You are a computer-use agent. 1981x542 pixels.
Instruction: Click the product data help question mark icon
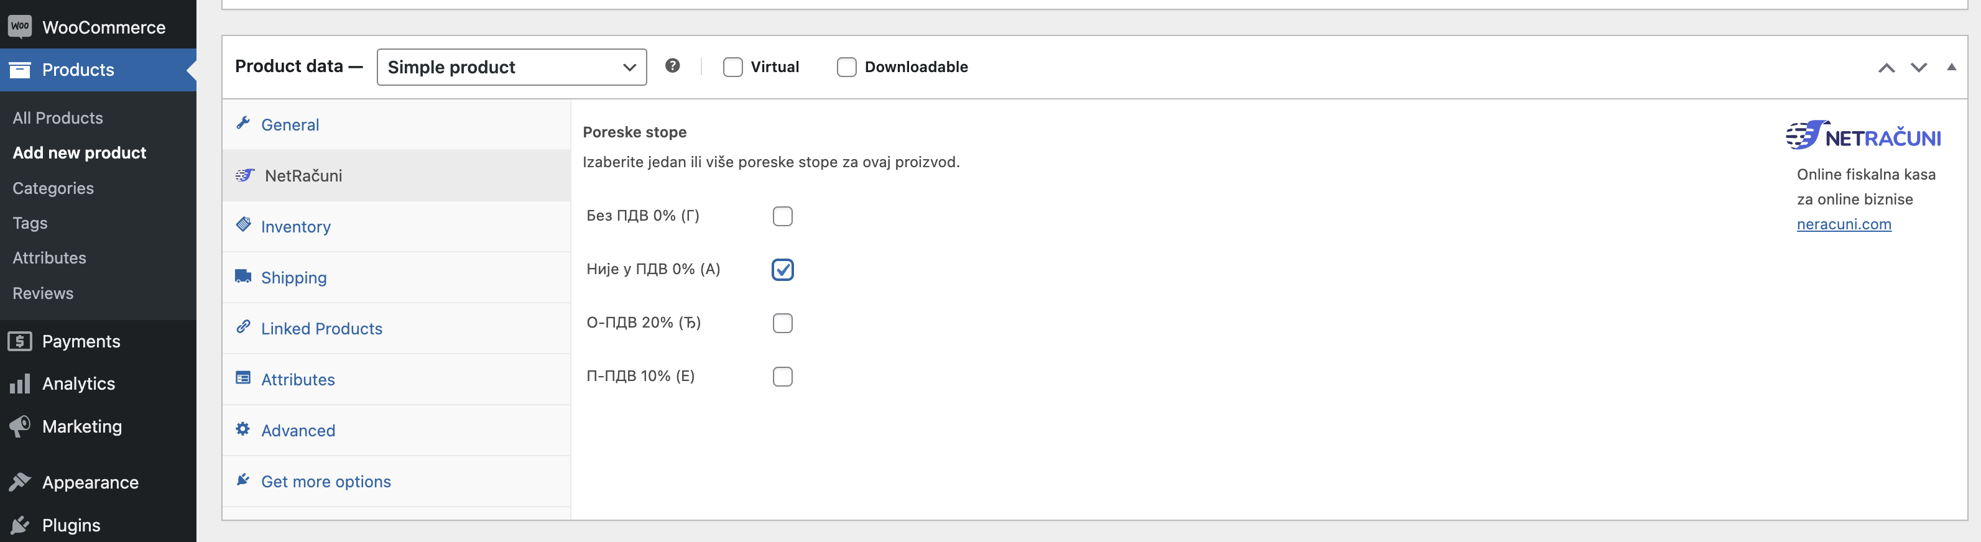coord(672,66)
